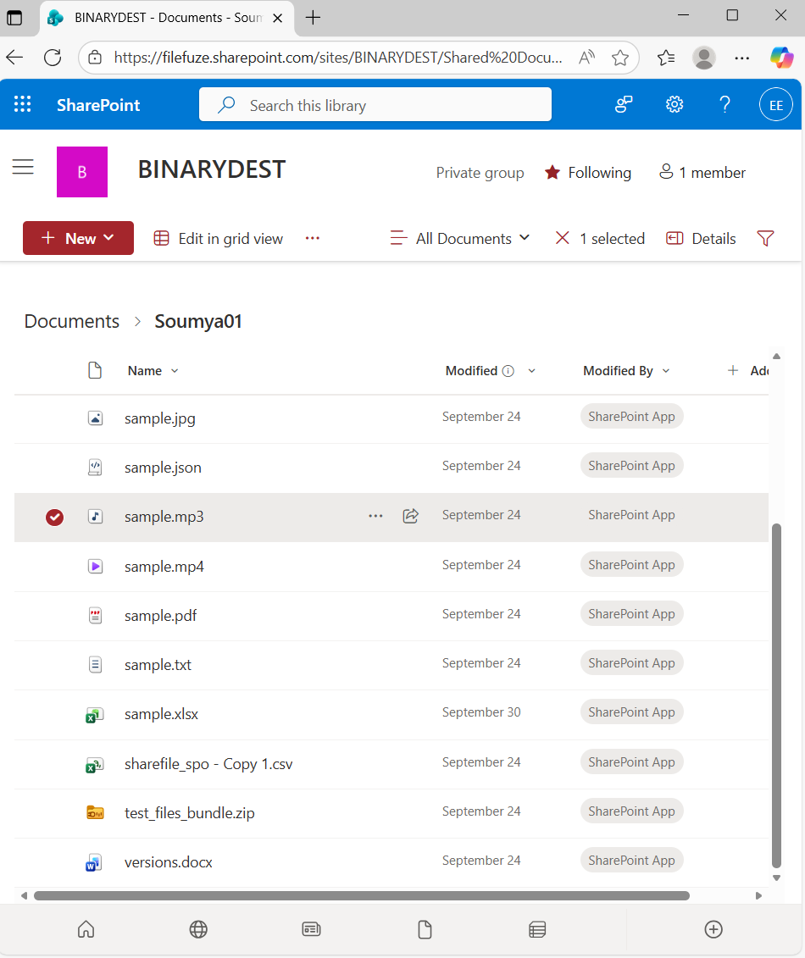This screenshot has width=805, height=958.
Task: Share sample.mp3 using its share icon
Action: [x=410, y=515]
